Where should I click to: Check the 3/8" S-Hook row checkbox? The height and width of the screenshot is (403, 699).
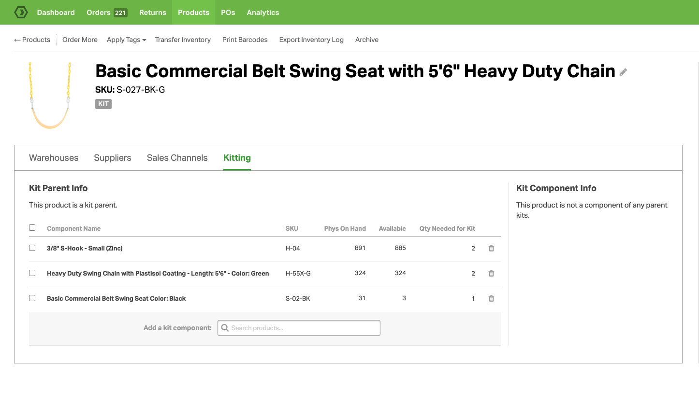[x=32, y=248]
